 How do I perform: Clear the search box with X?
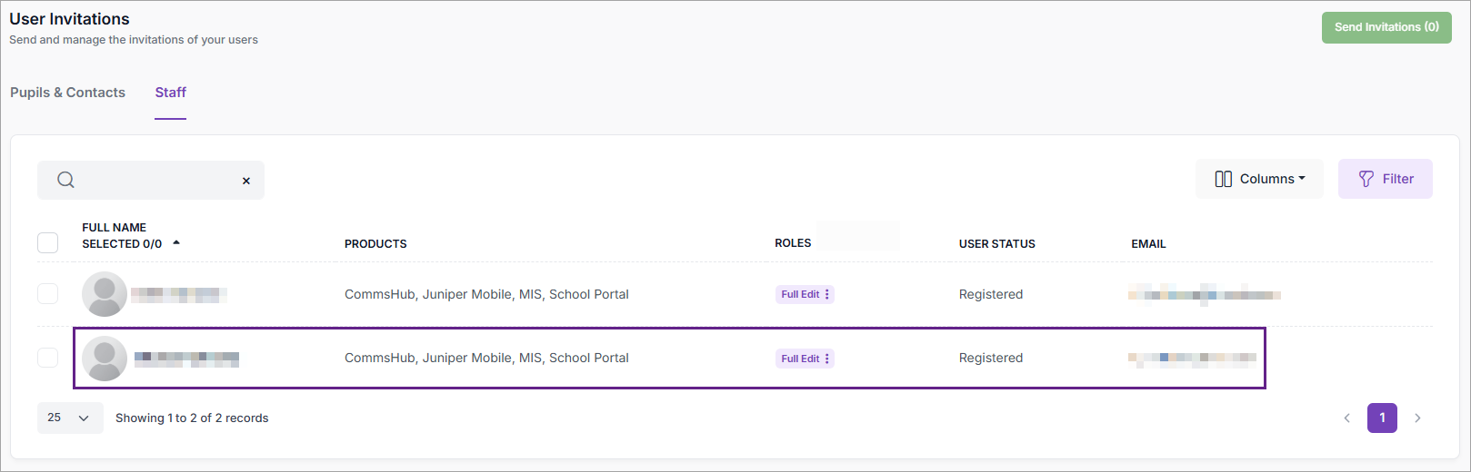pos(246,181)
